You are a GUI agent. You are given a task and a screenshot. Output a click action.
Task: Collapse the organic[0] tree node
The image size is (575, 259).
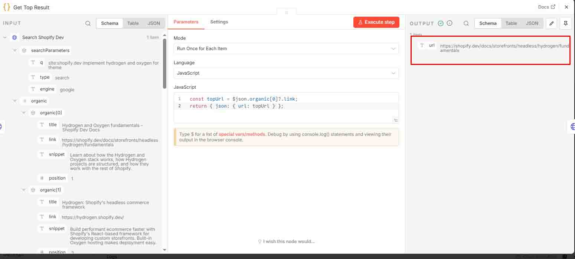point(24,113)
